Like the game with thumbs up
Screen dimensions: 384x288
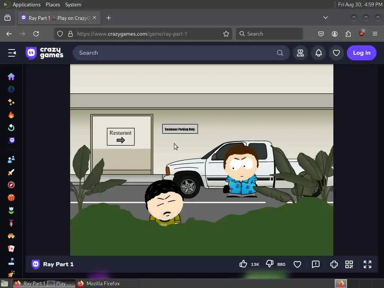(x=243, y=264)
